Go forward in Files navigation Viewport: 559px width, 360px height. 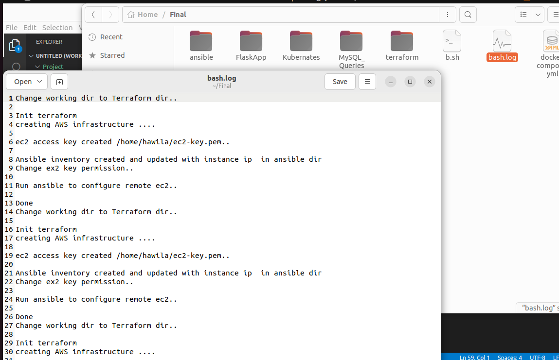(x=110, y=15)
